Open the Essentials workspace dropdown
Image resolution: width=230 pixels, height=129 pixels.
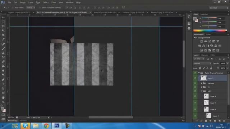pos(218,8)
